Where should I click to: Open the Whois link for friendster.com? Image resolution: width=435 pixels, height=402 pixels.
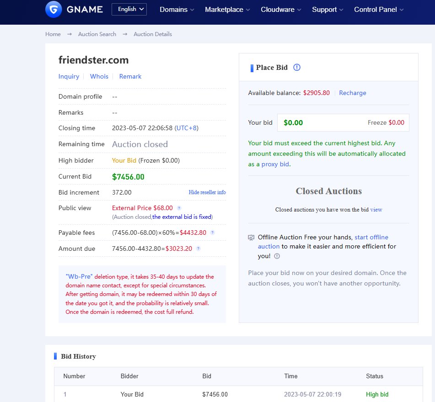(99, 76)
